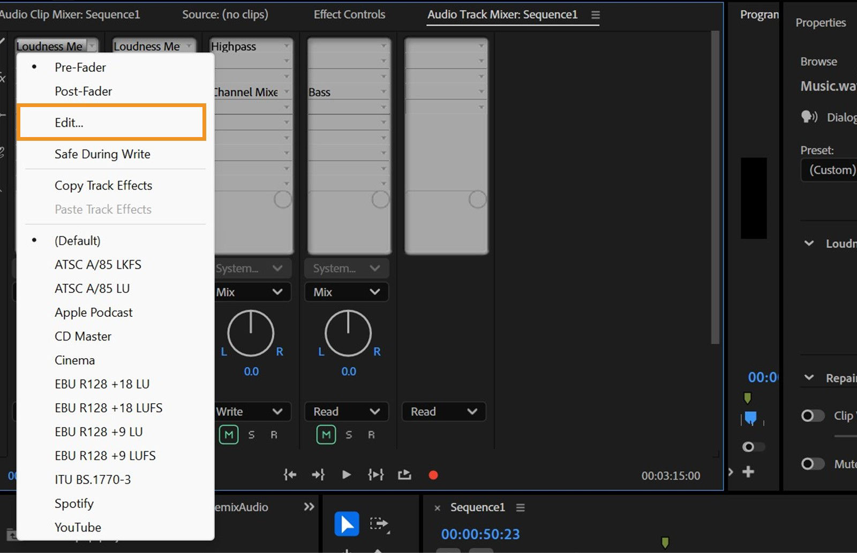Click the plus button to add a marker
This screenshot has width=857, height=553.
point(748,472)
